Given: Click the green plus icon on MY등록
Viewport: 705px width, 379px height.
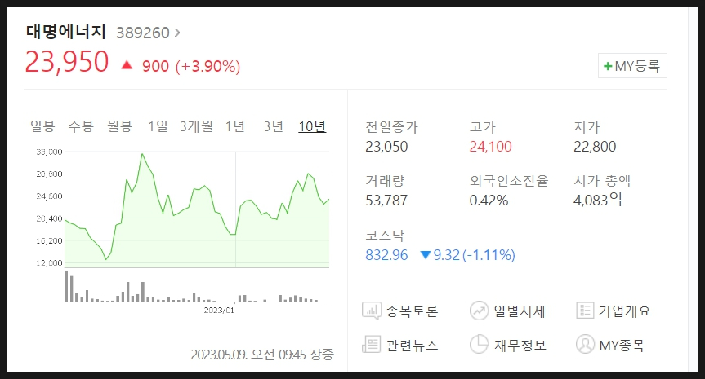Looking at the screenshot, I should tap(608, 66).
